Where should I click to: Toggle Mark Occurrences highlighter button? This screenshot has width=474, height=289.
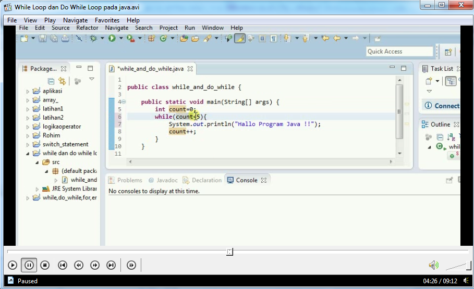click(x=240, y=39)
